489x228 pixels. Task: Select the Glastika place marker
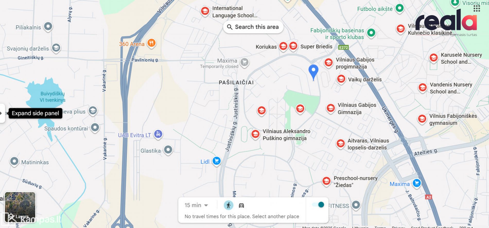(x=168, y=150)
